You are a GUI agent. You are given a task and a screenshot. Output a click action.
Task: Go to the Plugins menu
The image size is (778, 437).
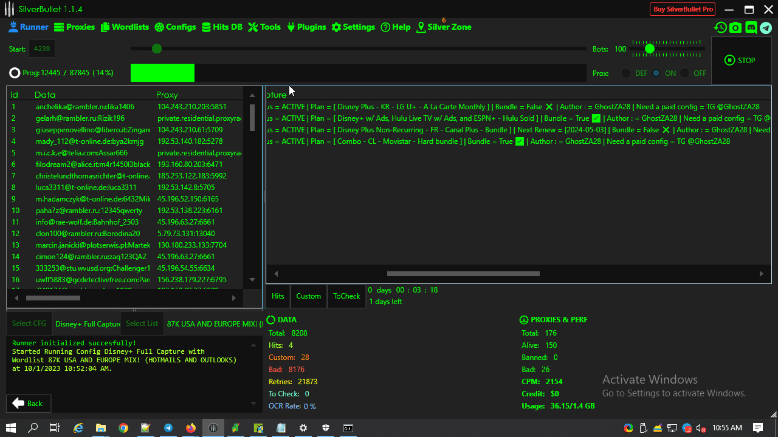pyautogui.click(x=306, y=27)
